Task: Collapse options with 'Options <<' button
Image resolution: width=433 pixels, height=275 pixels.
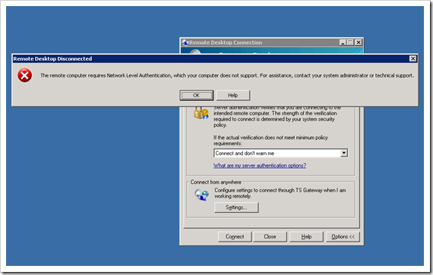Action: (343, 236)
